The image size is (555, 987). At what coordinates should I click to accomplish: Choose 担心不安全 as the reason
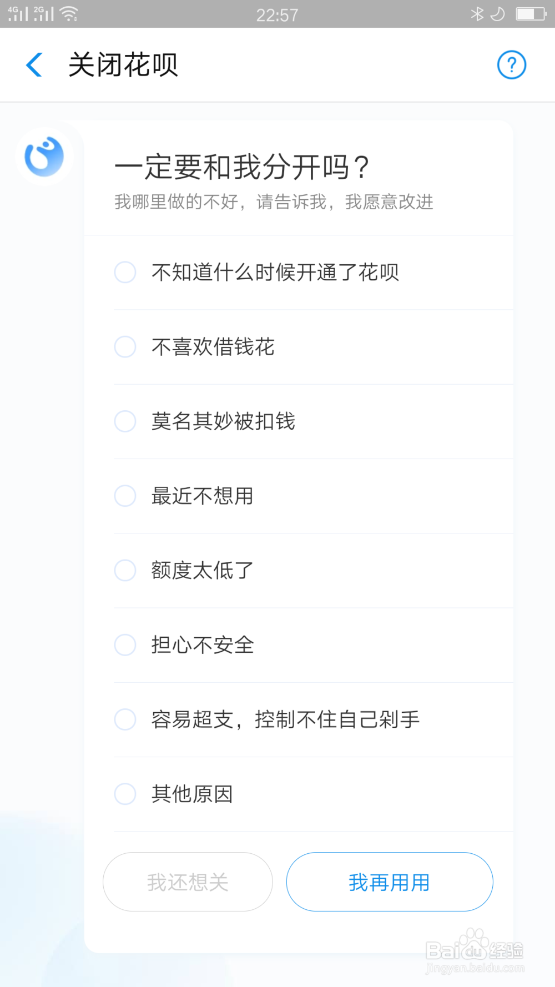coord(125,644)
